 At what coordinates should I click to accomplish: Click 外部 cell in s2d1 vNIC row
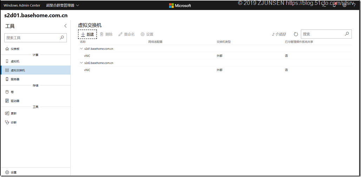click(219, 56)
